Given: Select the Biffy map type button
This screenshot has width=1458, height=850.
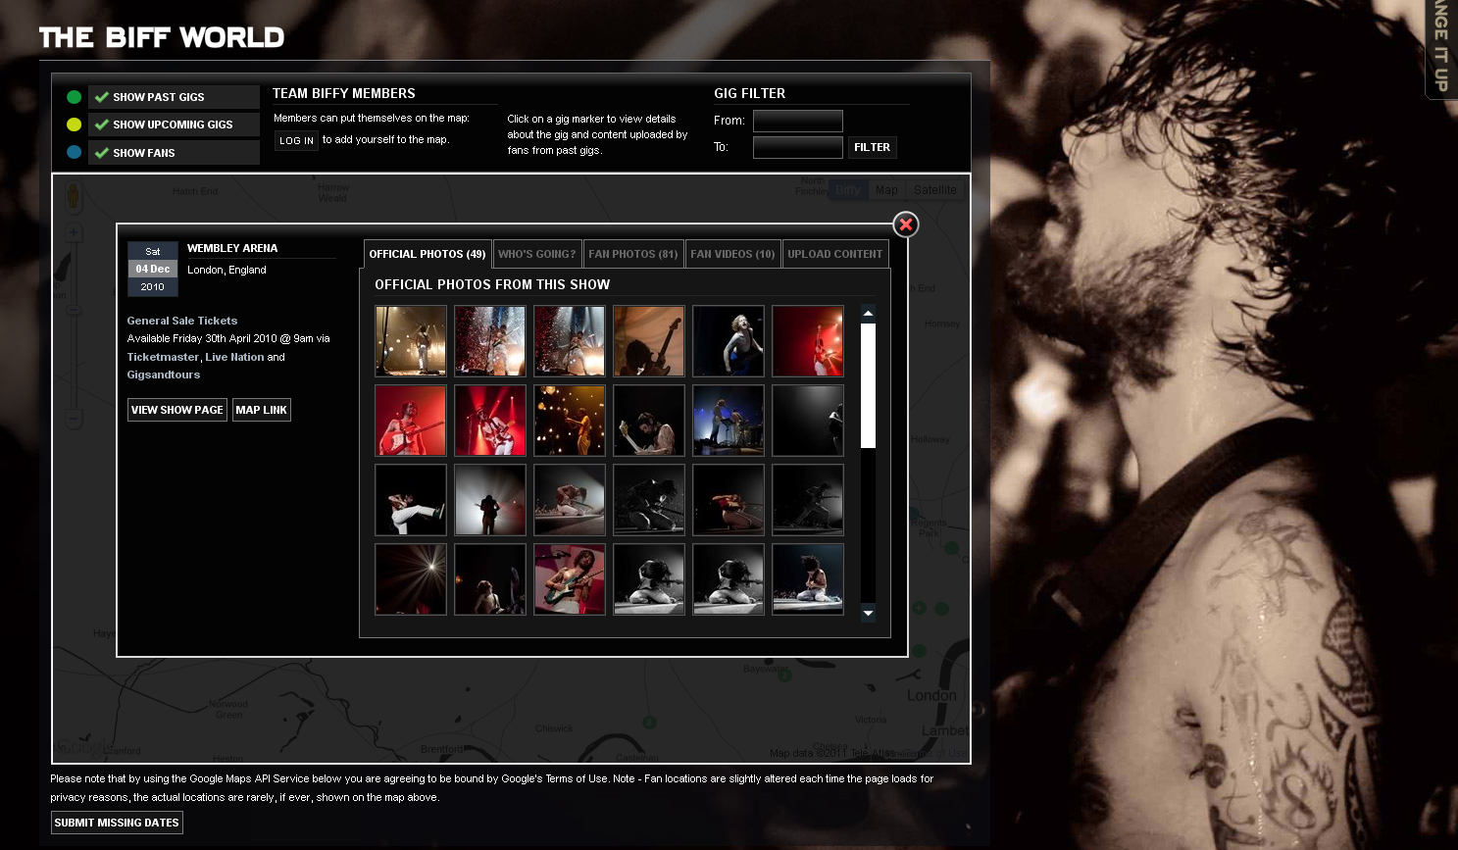Looking at the screenshot, I should (848, 190).
